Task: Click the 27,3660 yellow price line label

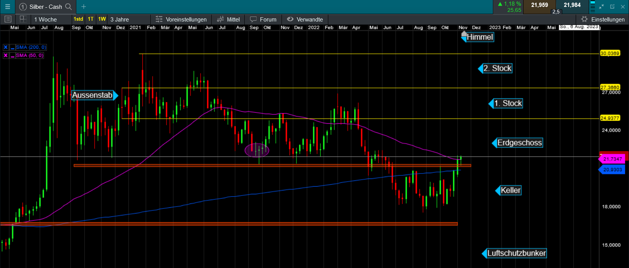Action: [x=610, y=87]
